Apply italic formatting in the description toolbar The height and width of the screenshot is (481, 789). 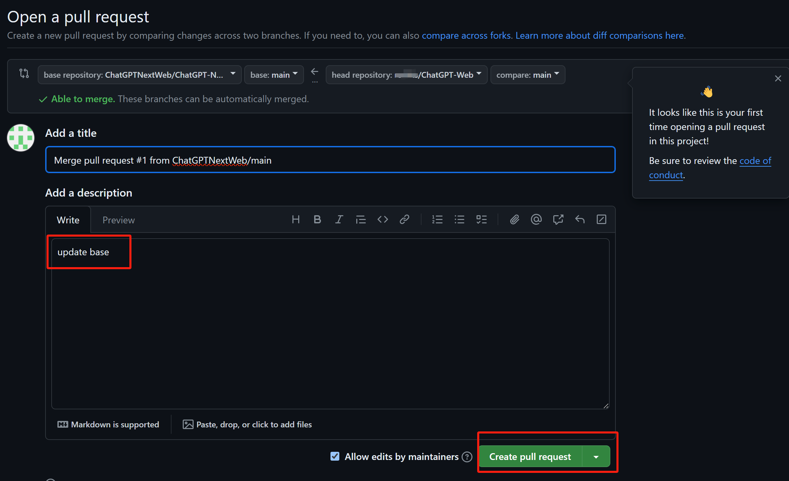tap(339, 220)
